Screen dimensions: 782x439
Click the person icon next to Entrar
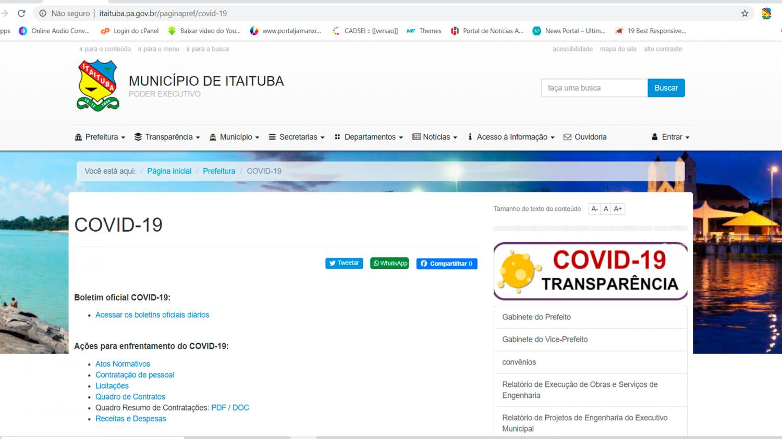tap(655, 137)
